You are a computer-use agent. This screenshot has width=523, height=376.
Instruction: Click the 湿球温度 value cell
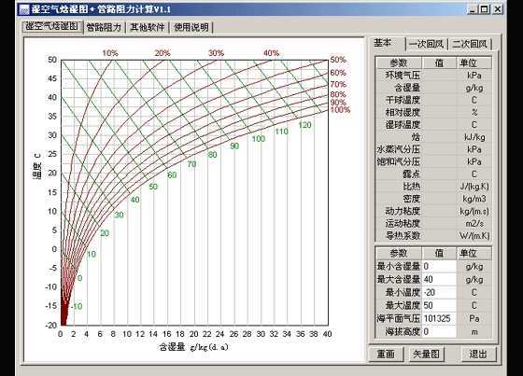(x=439, y=125)
